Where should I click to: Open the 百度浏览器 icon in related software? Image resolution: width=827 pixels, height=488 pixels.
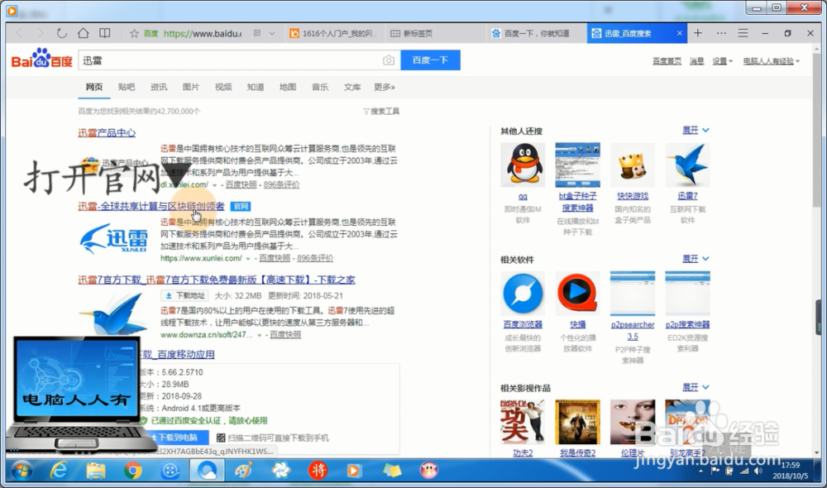point(523,294)
